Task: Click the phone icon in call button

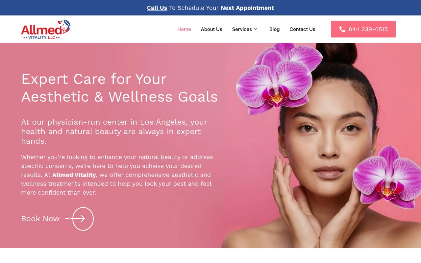Action: [342, 29]
